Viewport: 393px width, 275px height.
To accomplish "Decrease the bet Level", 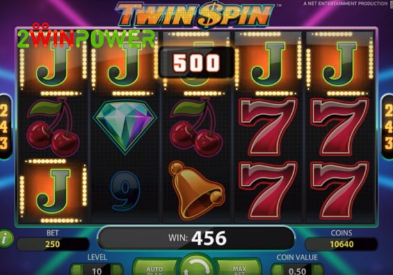I will coord(76,270).
